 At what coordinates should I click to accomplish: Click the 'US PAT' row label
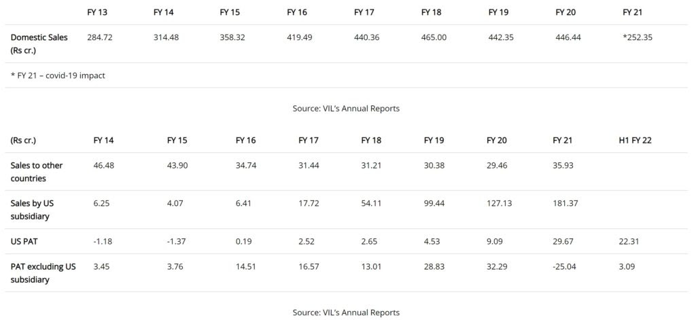(x=24, y=241)
